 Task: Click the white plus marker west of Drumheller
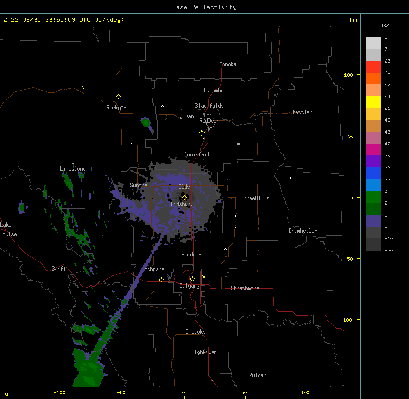(x=290, y=178)
